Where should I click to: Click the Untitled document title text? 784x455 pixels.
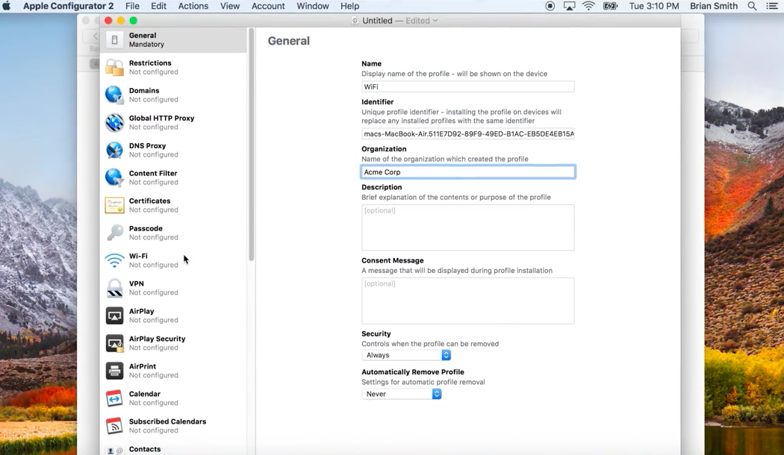pos(378,20)
